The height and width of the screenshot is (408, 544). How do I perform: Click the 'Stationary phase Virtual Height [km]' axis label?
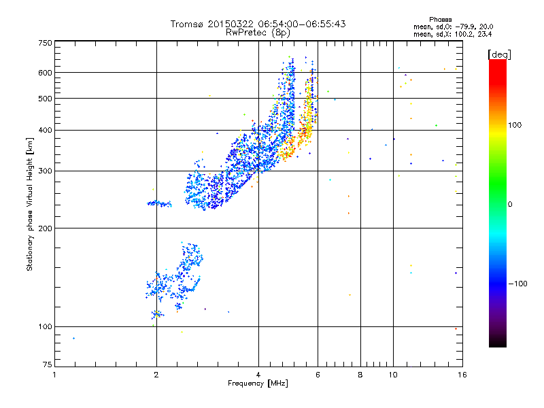tap(30, 204)
